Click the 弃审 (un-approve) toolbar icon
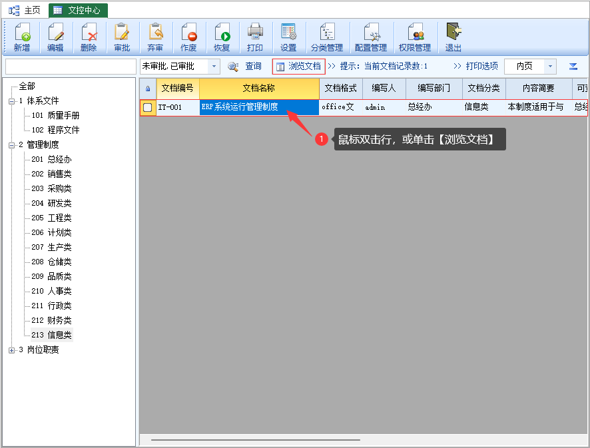590x448 pixels. pos(155,37)
